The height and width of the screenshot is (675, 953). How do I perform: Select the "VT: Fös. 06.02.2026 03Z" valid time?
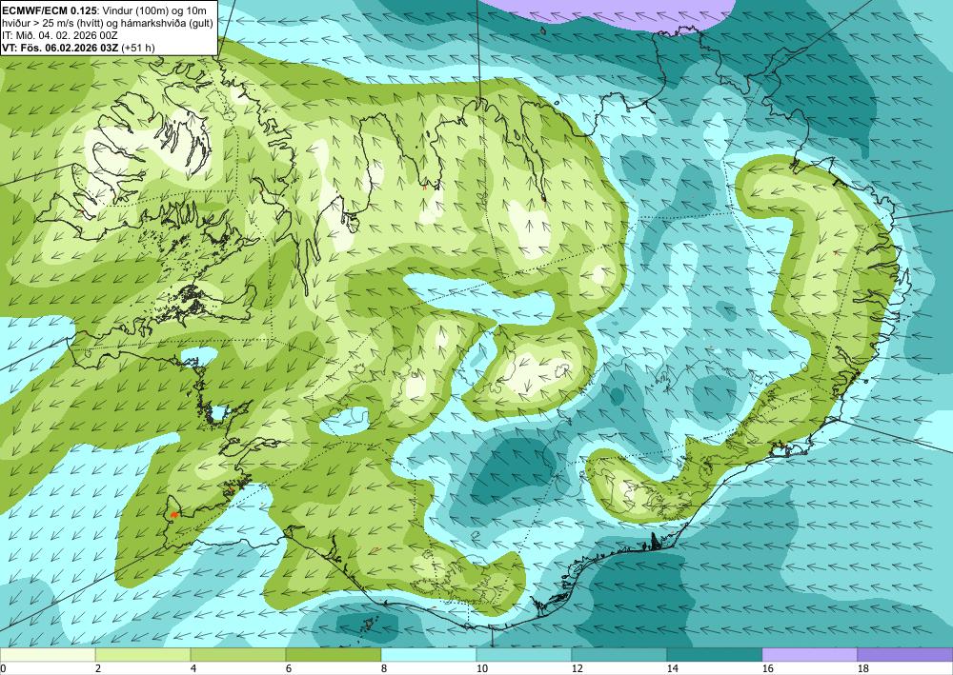(x=61, y=48)
